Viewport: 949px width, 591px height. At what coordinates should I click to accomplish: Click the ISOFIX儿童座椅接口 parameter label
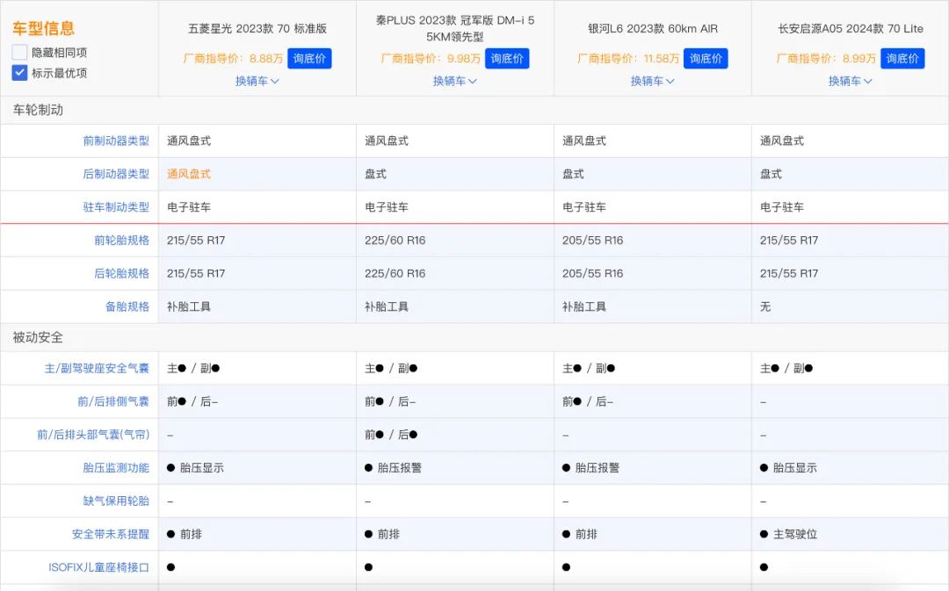pyautogui.click(x=98, y=567)
